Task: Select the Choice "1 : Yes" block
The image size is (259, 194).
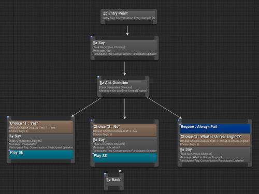Action: point(41,127)
